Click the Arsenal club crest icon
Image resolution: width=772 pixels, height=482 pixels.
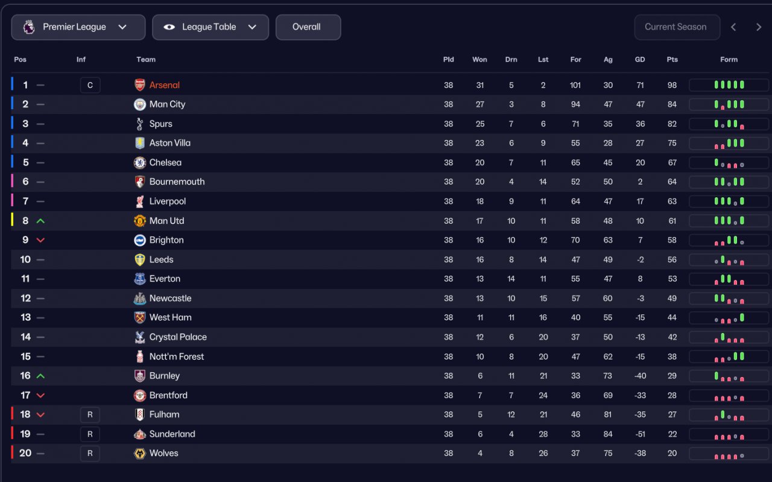pyautogui.click(x=140, y=85)
